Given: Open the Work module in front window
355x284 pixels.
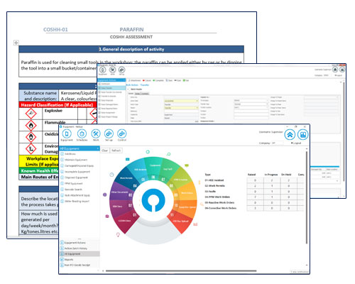Looking at the screenshot, I should (96, 134).
